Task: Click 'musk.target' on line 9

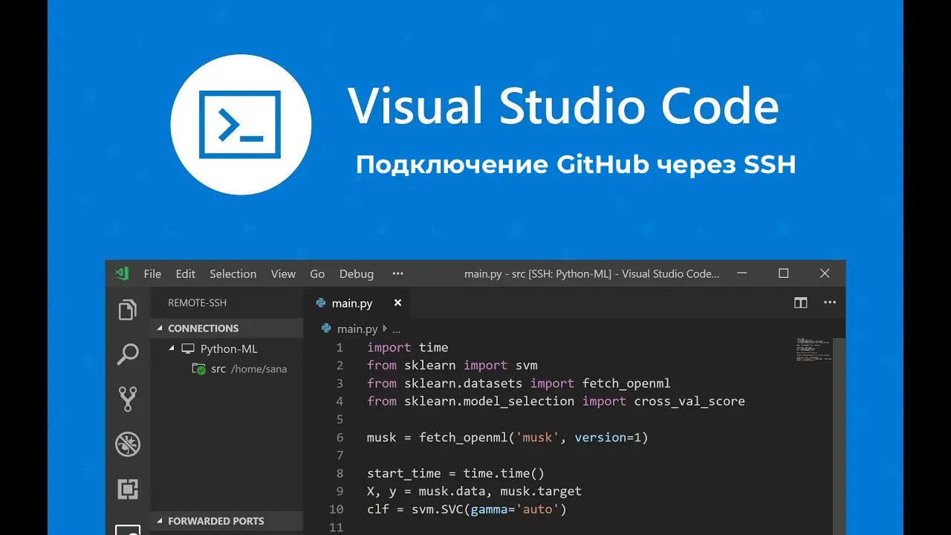Action: pyautogui.click(x=541, y=491)
